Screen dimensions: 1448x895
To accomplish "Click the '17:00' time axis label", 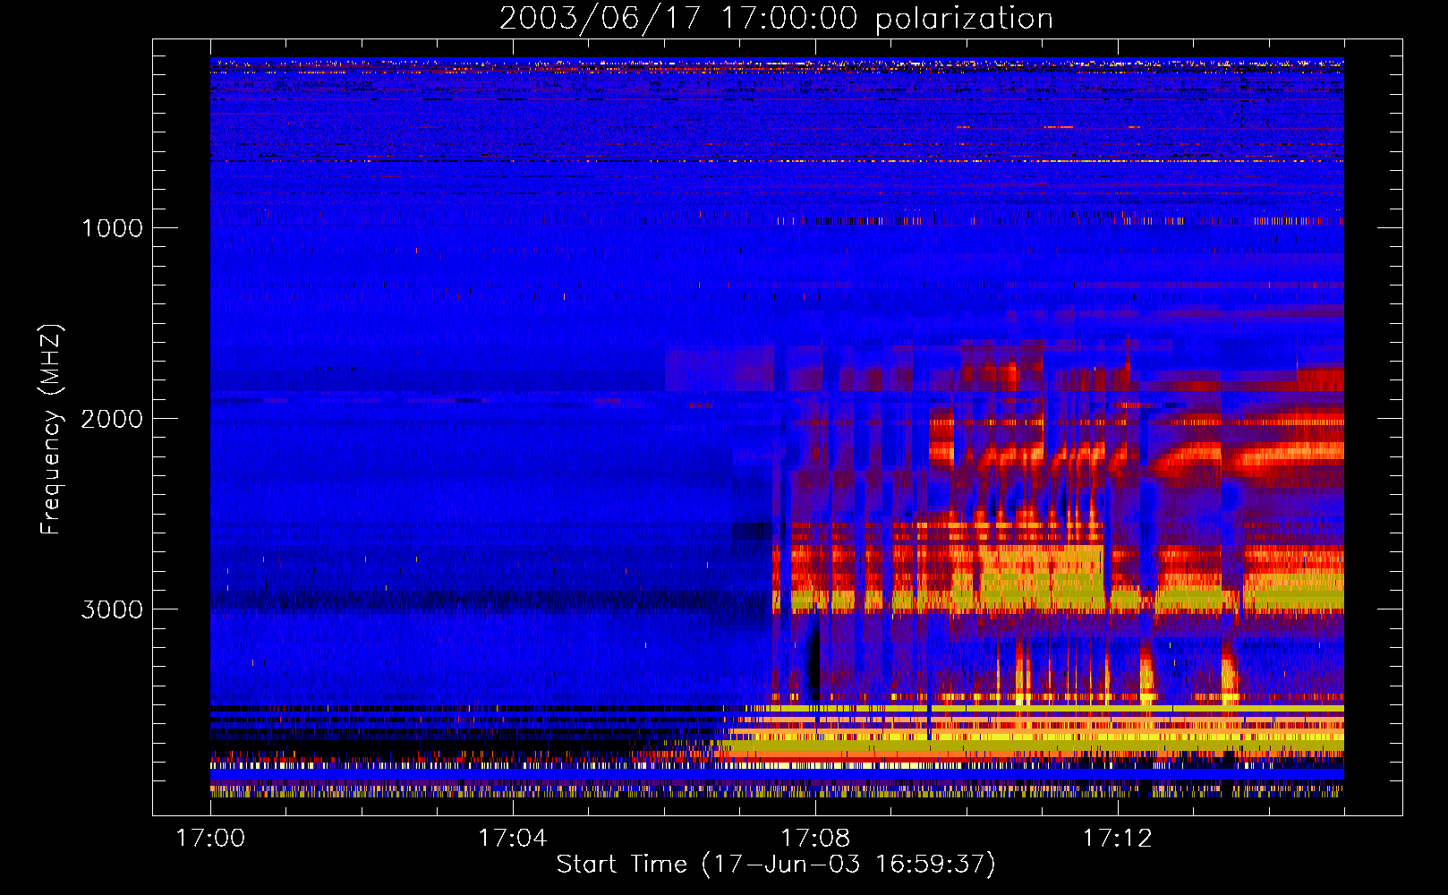I will [210, 839].
